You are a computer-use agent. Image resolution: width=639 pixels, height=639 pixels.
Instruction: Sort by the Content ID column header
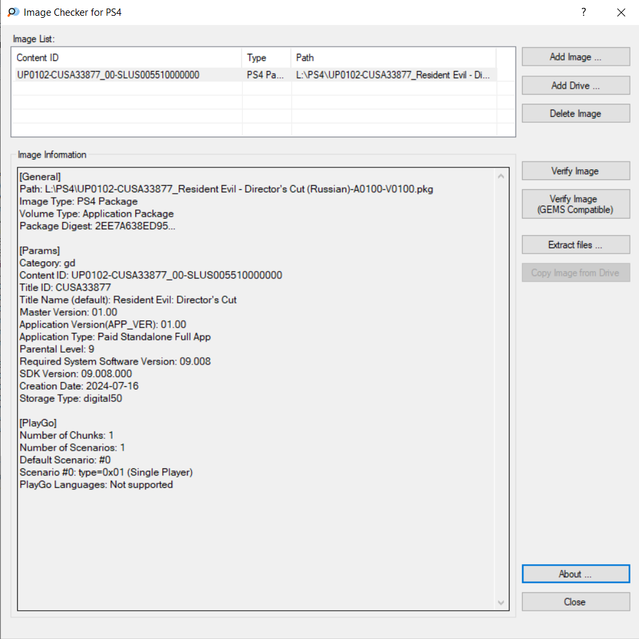pyautogui.click(x=127, y=58)
